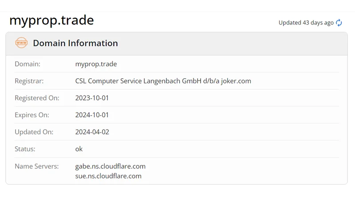Open sue.ns.cloudflare.com name server entry

pyautogui.click(x=108, y=176)
